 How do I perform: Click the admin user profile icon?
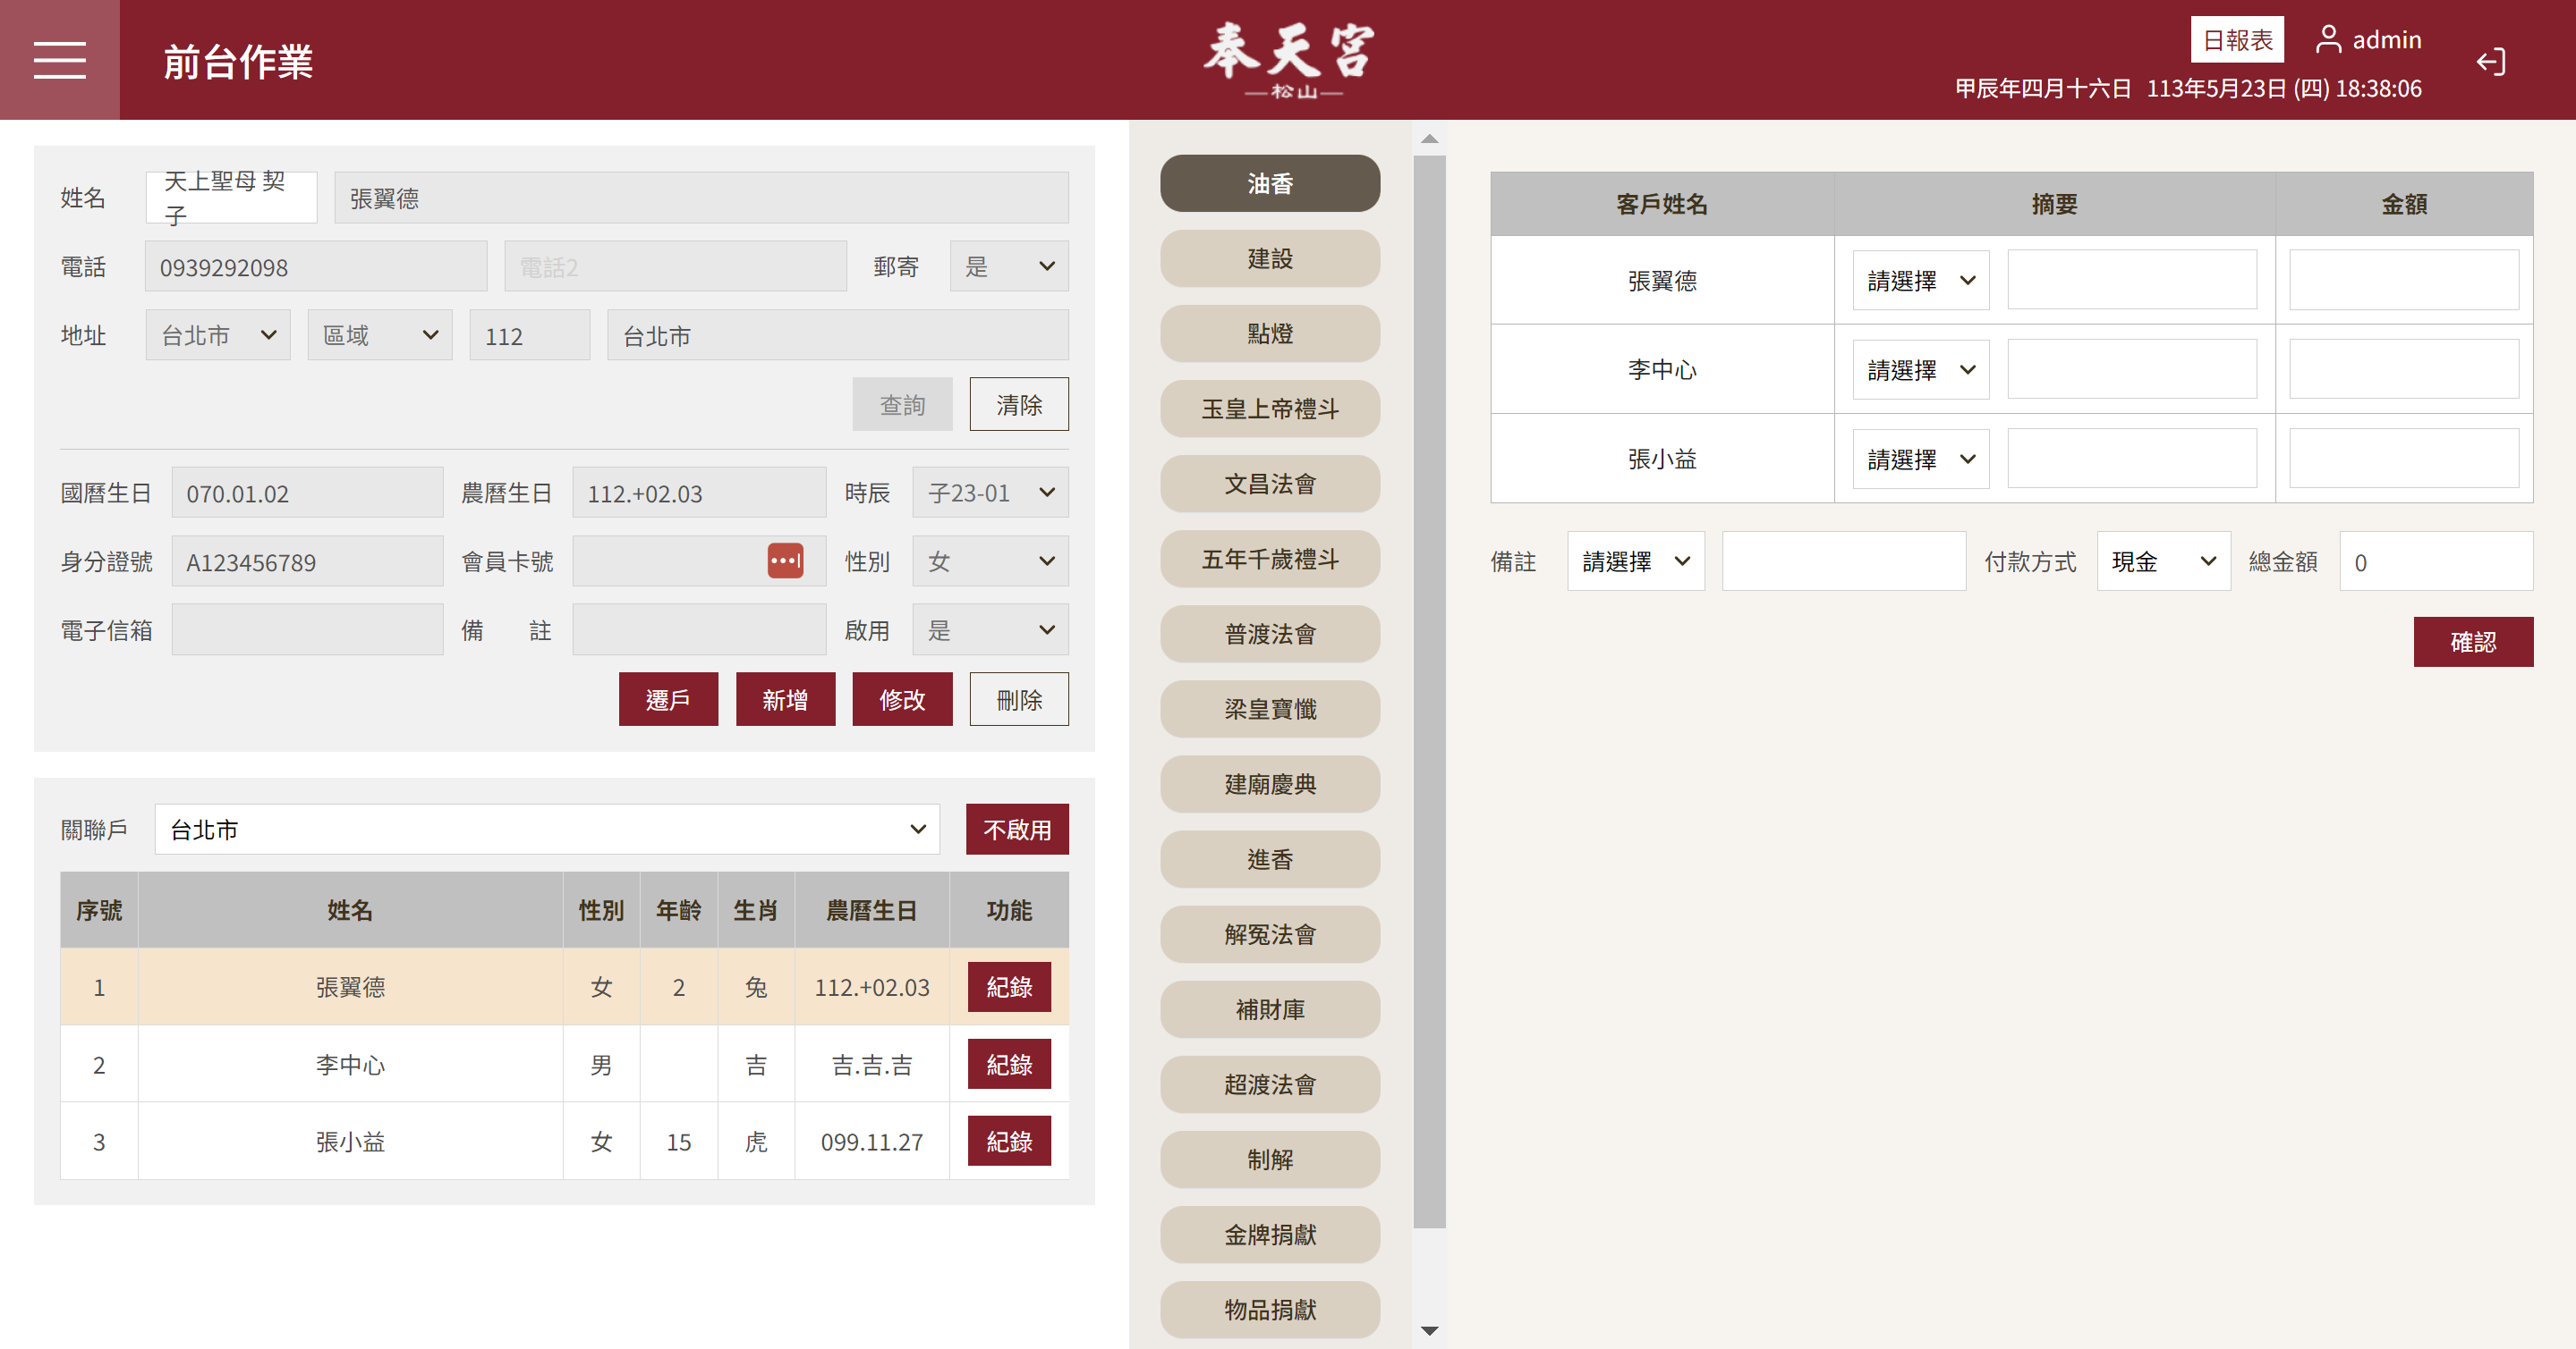(x=2328, y=40)
